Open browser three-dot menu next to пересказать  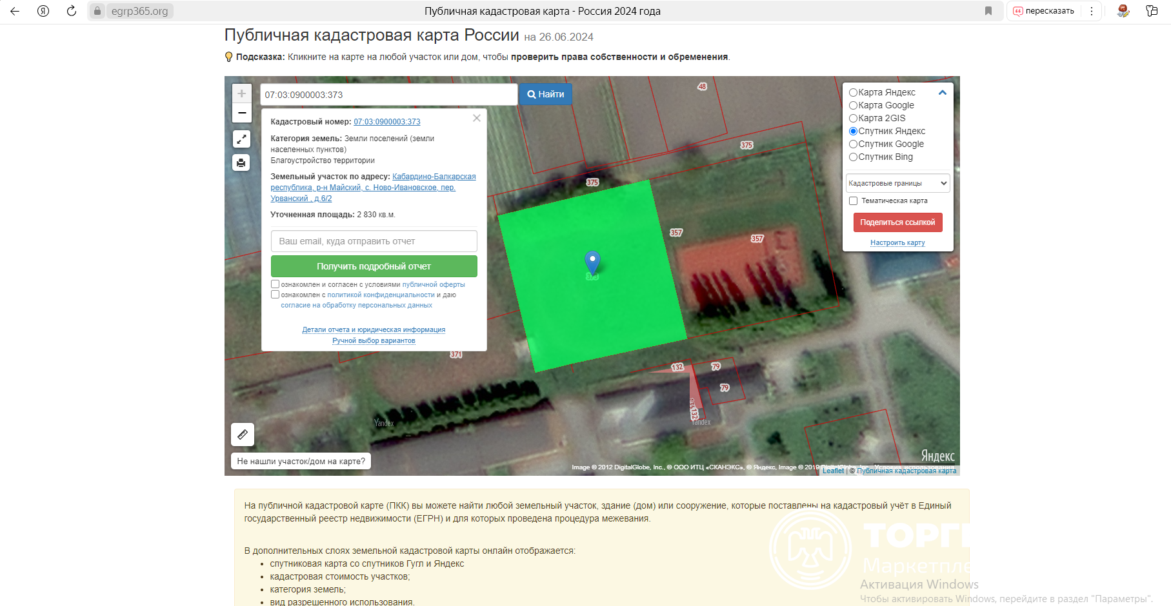tap(1092, 11)
